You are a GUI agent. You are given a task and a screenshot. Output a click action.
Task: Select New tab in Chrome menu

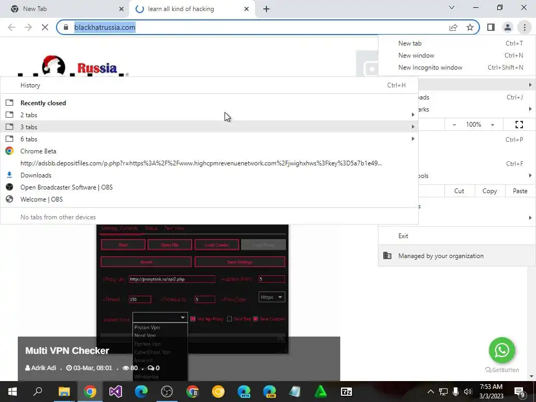457,43
